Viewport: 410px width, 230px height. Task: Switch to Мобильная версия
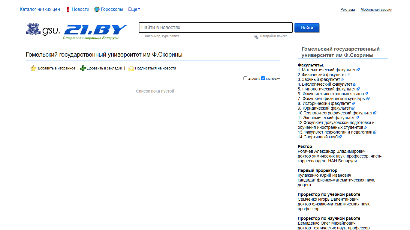click(376, 10)
